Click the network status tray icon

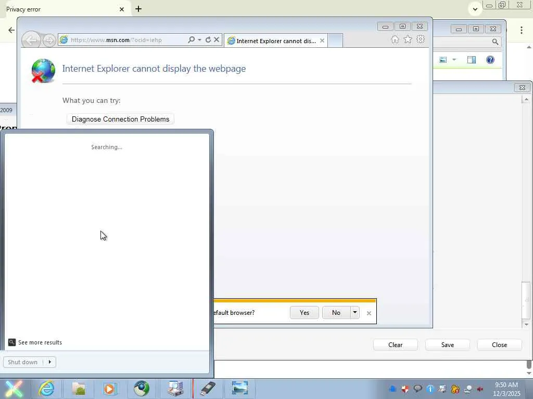pos(468,389)
